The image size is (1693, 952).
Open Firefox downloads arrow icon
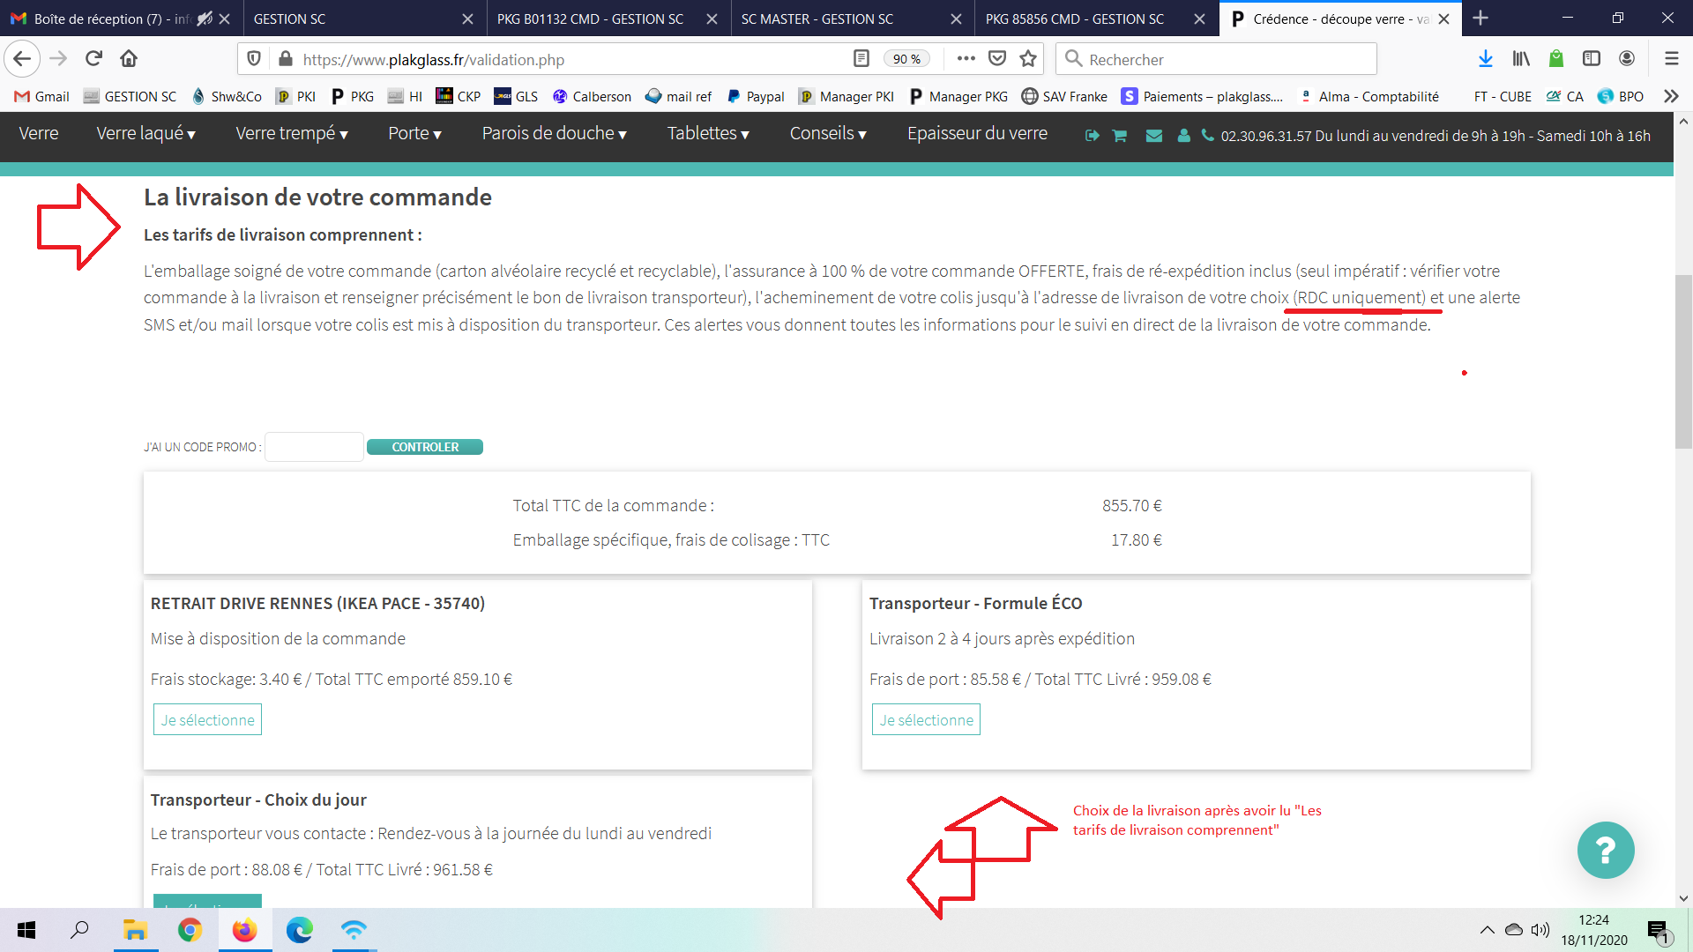(x=1485, y=59)
